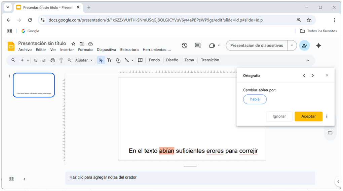Star the presentation title
The width and height of the screenshot is (343, 191).
point(73,44)
